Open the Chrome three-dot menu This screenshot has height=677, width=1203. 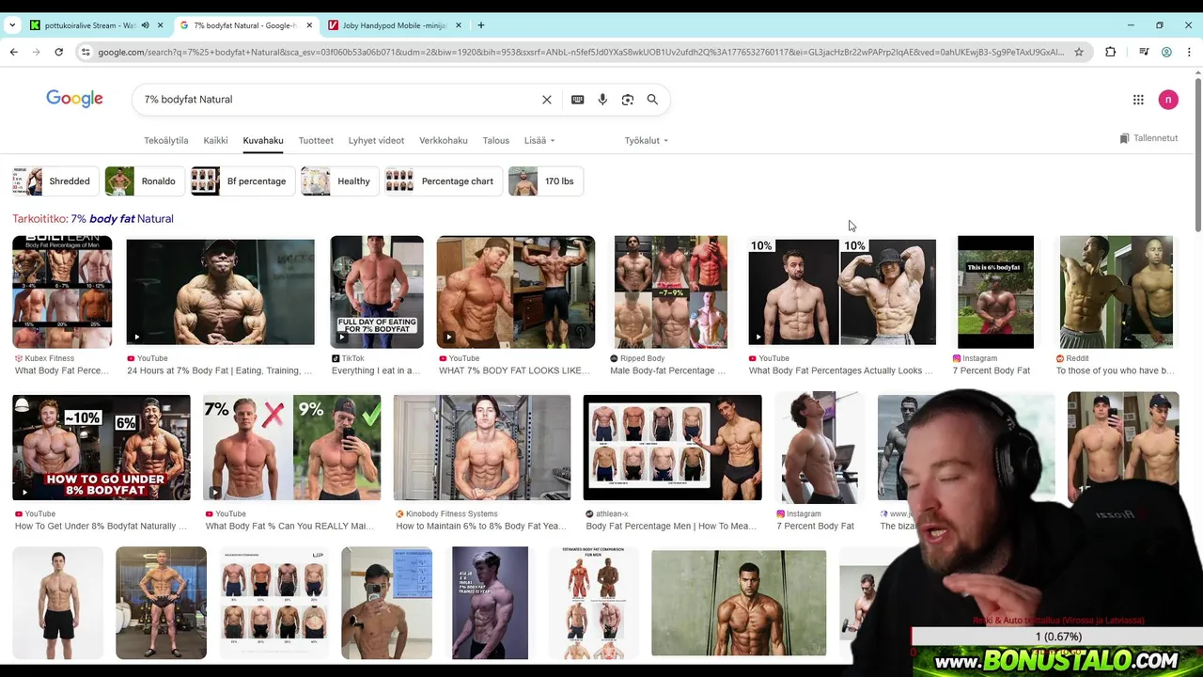pos(1189,52)
